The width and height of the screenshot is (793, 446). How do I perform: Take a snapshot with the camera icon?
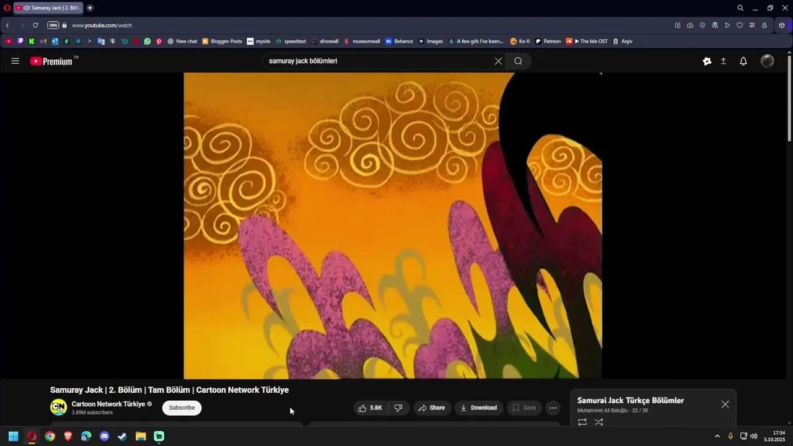click(690, 25)
